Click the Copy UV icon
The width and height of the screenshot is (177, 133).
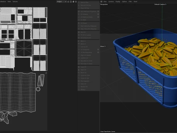click(x=79, y=67)
